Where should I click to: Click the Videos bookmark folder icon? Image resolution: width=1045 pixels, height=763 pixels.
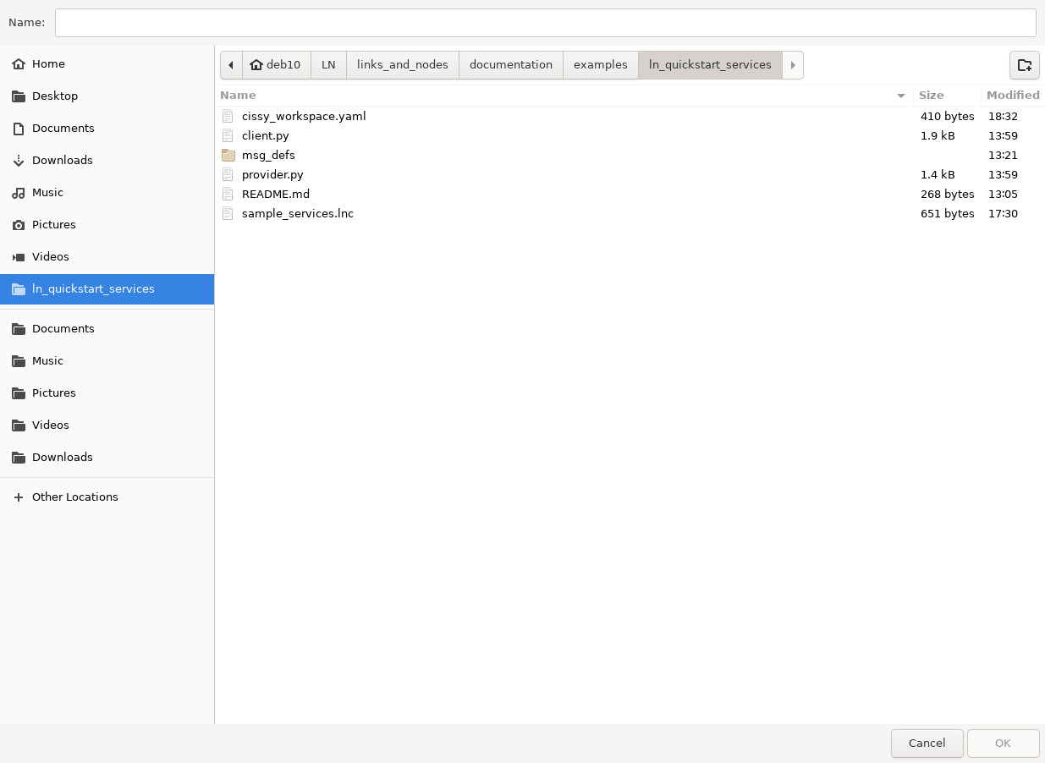pyautogui.click(x=19, y=425)
